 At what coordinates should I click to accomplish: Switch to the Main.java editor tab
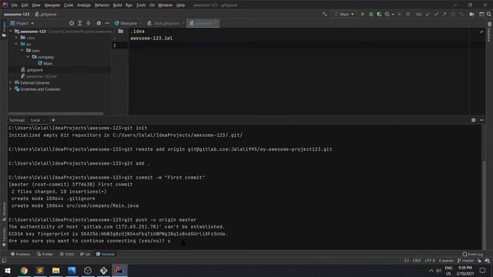coord(129,23)
